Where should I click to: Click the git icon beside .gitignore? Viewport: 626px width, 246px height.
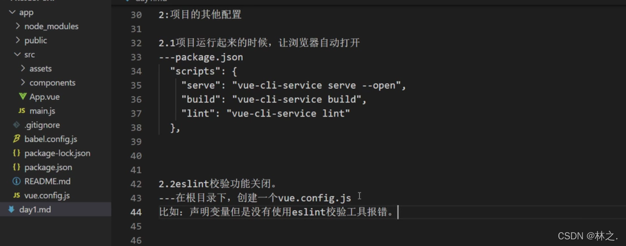pyautogui.click(x=17, y=125)
